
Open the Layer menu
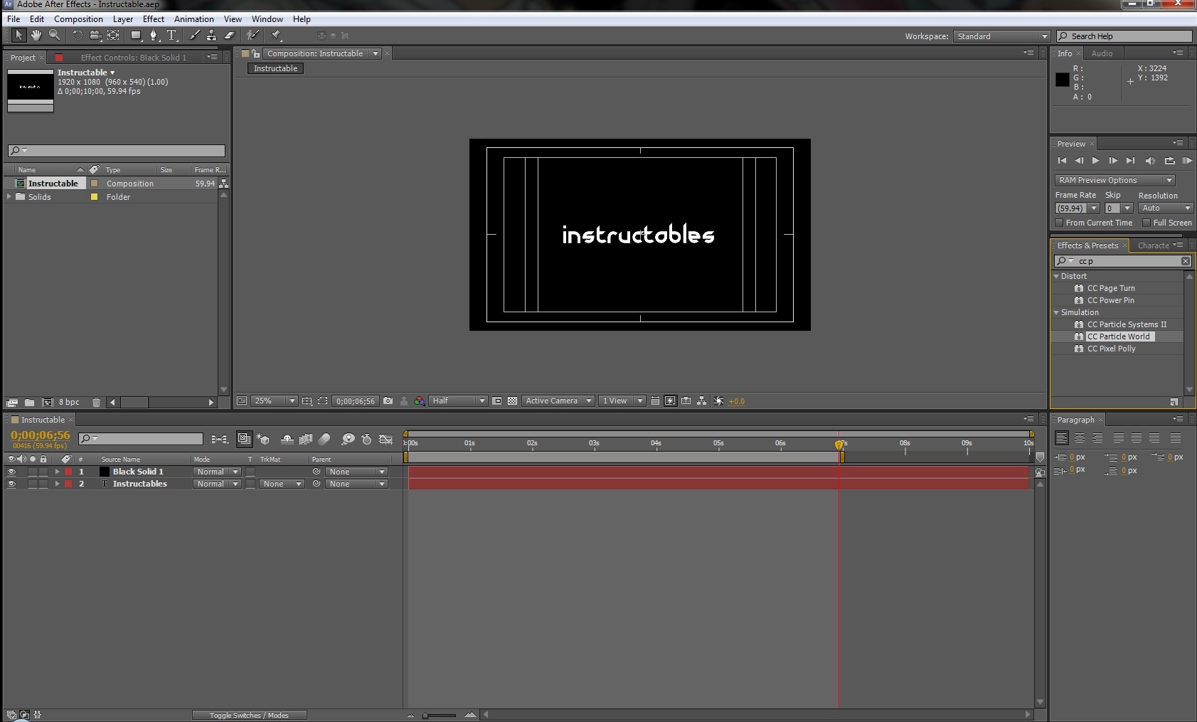pyautogui.click(x=123, y=19)
